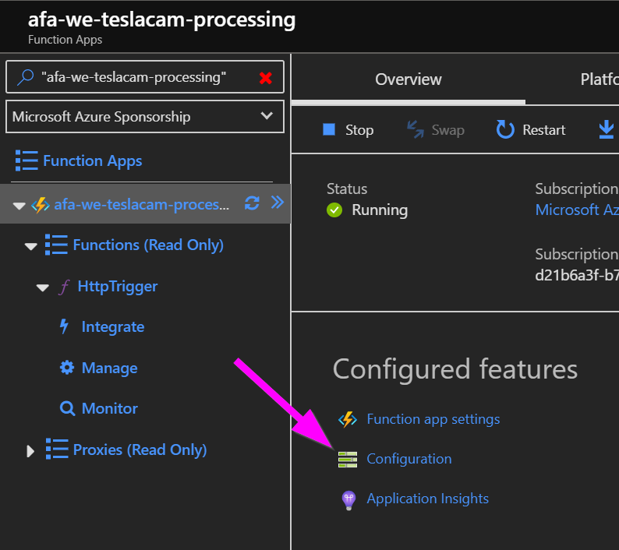Open Functions (Read Only) list

[x=148, y=245]
